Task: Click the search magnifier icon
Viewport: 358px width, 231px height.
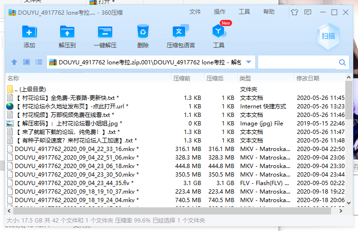Action: click(342, 62)
